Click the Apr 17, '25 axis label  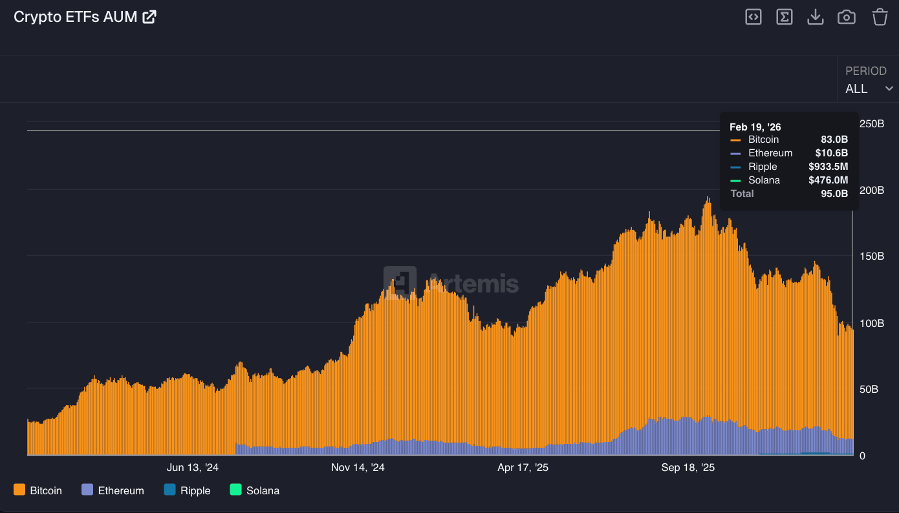click(x=523, y=467)
